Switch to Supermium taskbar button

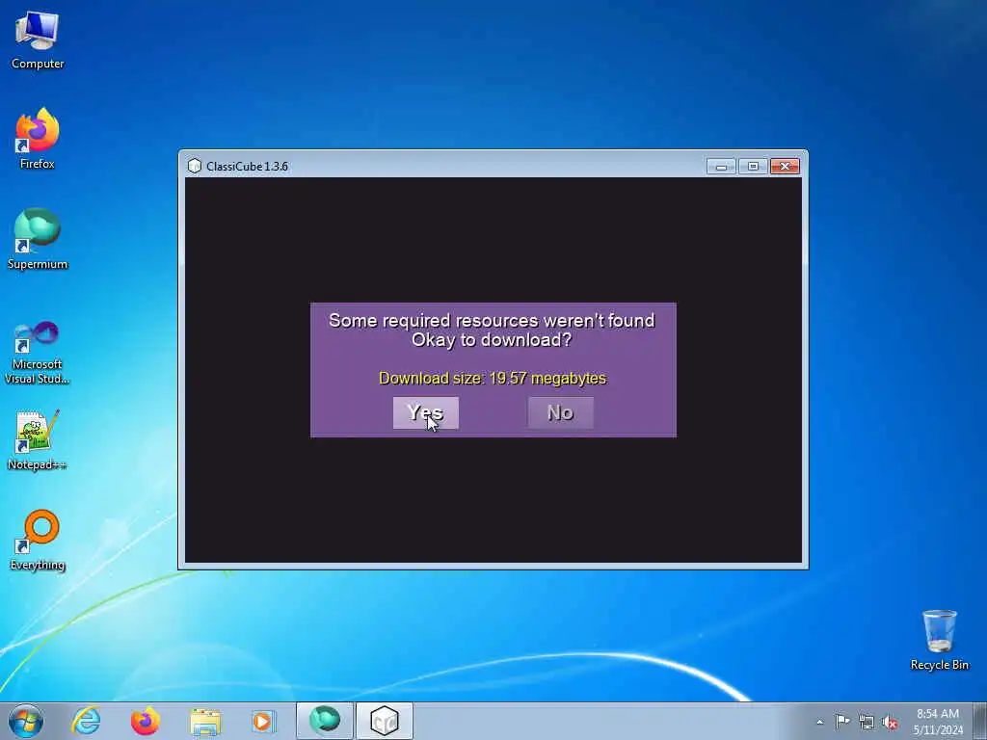tap(325, 721)
